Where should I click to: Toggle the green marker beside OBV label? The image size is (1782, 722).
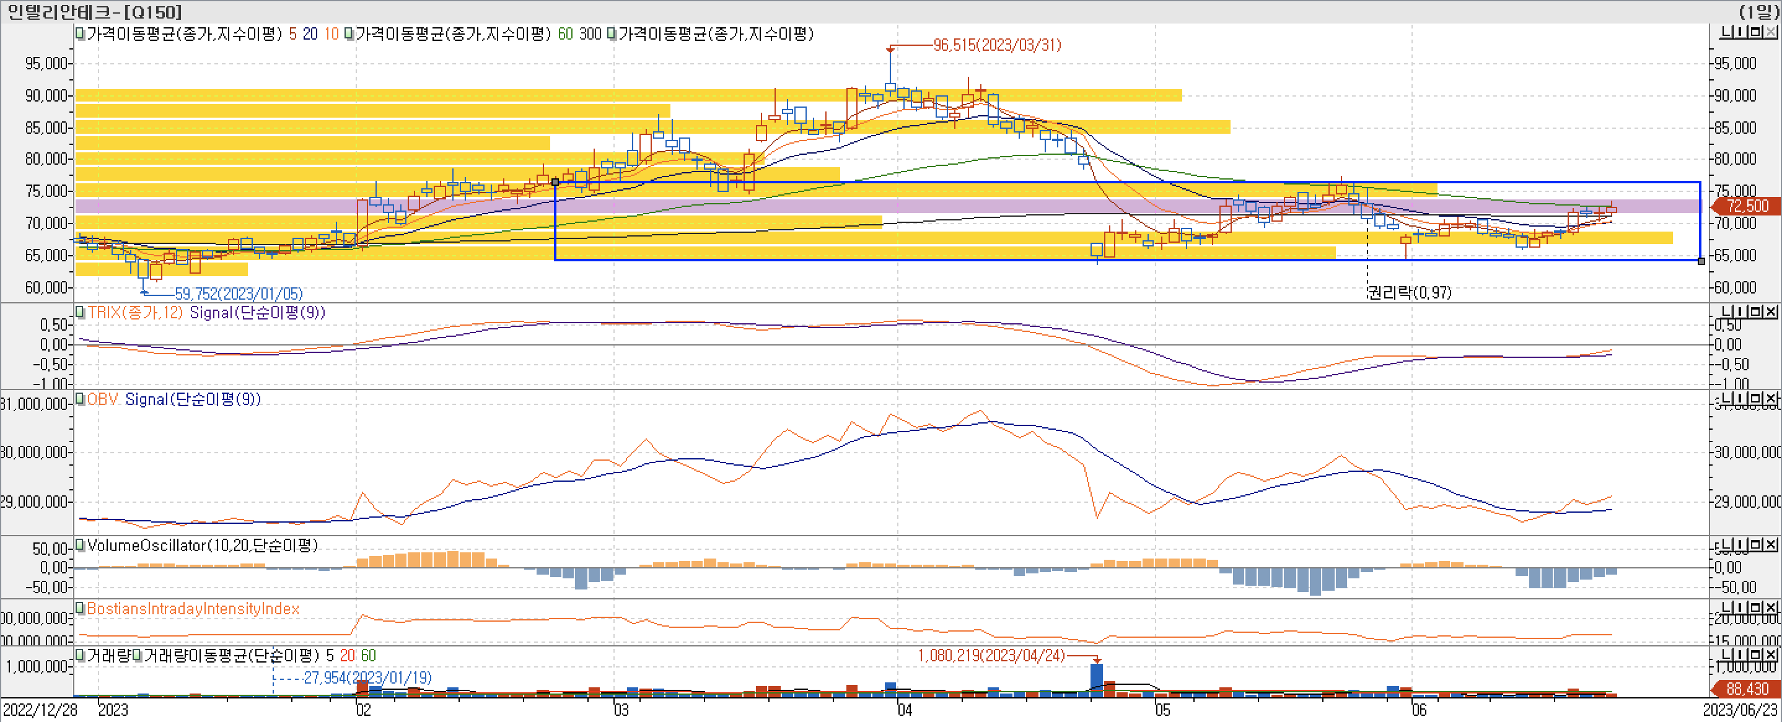point(81,399)
